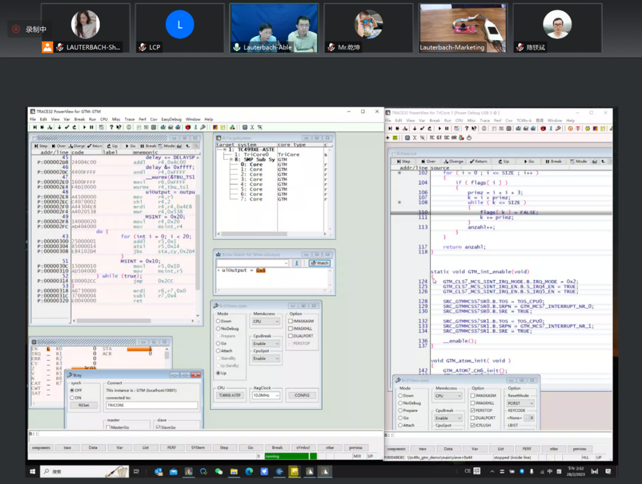Enable the IMASKASM option in GTM SYStem window

(x=290, y=322)
